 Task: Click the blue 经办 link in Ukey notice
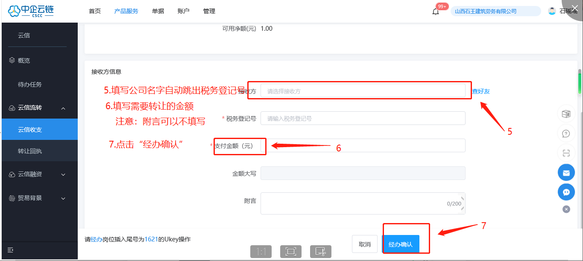96,240
